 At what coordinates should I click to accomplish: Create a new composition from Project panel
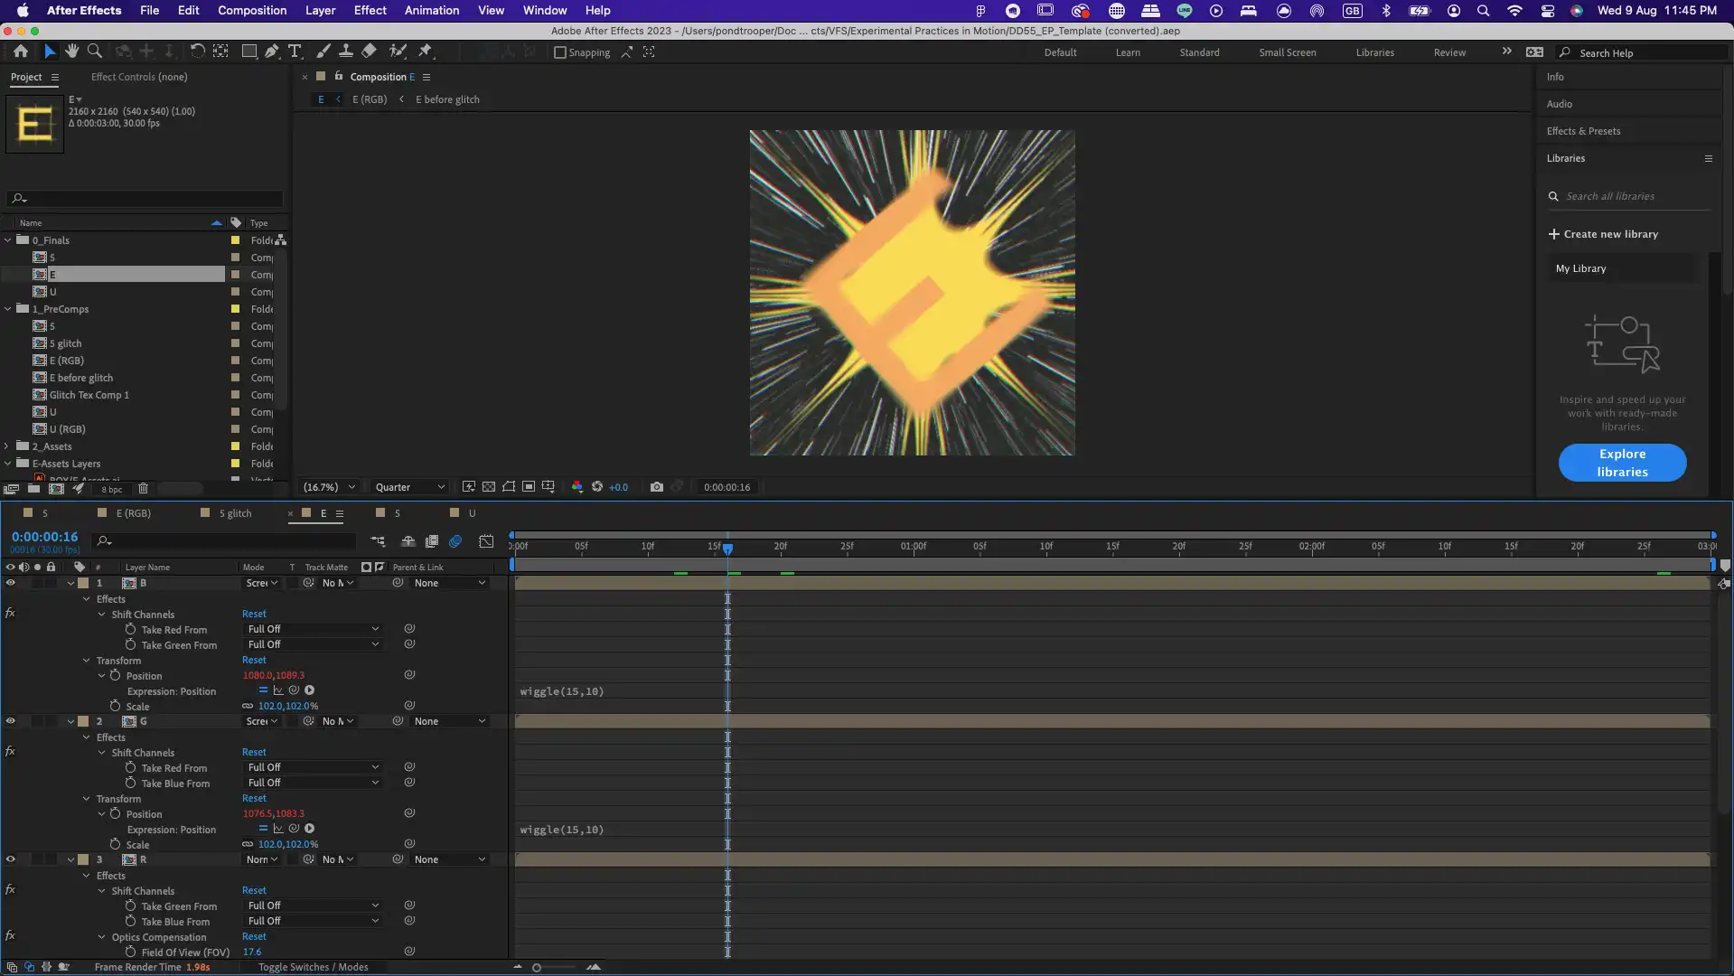[56, 489]
